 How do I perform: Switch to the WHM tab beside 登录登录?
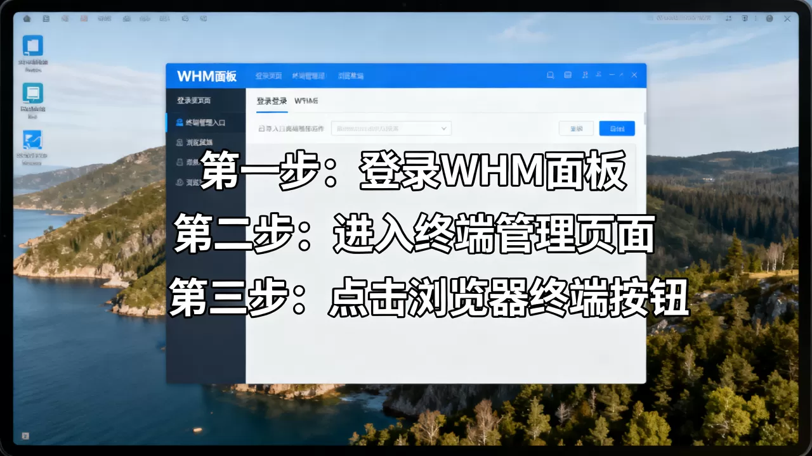click(x=306, y=101)
